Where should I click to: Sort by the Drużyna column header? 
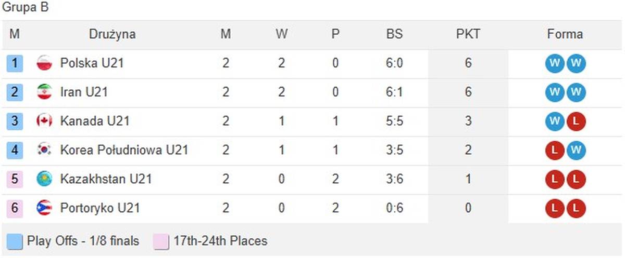(112, 35)
